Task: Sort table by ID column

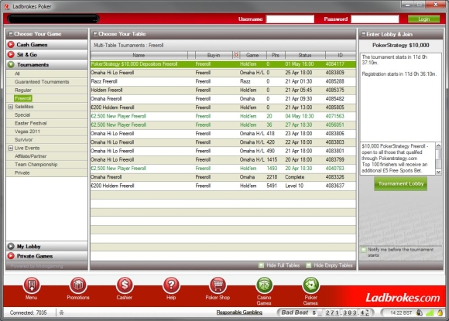Action: 340,55
